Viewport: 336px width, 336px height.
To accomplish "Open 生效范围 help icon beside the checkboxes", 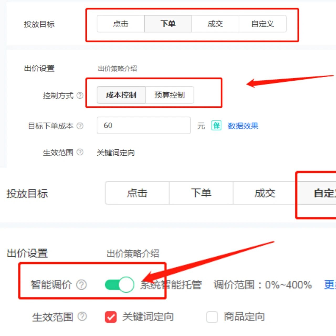I will pyautogui.click(x=82, y=317).
